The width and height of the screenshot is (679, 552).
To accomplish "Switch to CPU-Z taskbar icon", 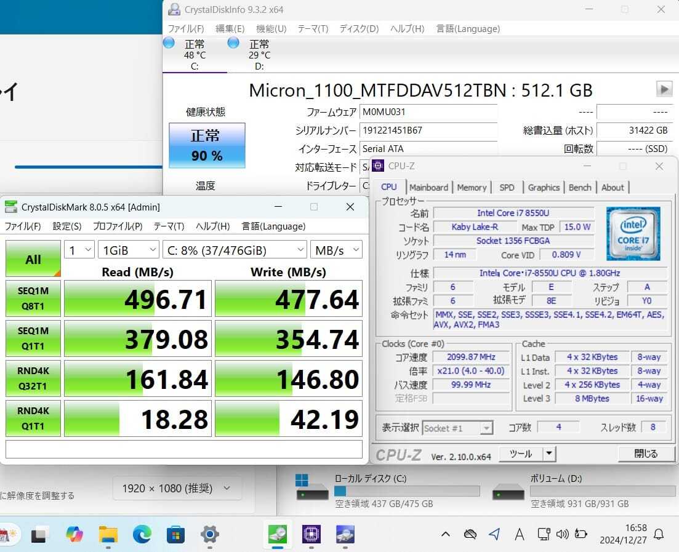I will tap(311, 535).
